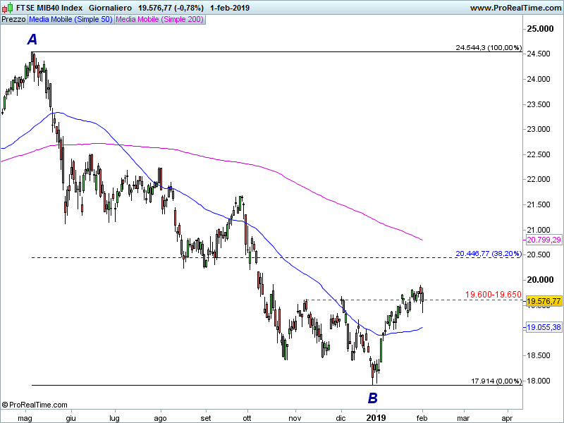
Task: Click the nov month on time axis
Action: (295, 418)
